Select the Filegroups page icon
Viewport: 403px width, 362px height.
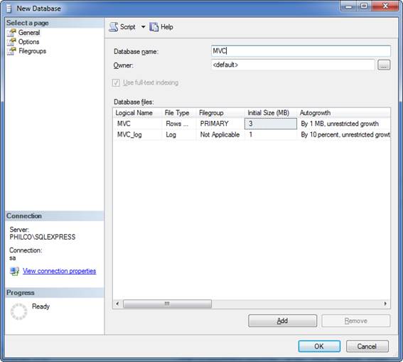[x=11, y=51]
